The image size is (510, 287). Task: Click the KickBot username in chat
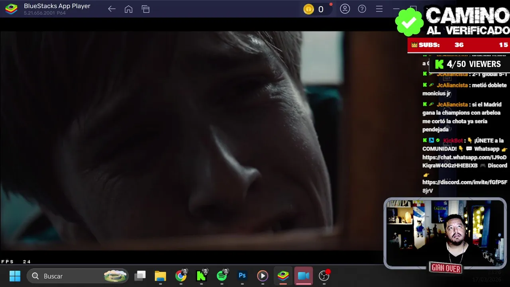453,140
